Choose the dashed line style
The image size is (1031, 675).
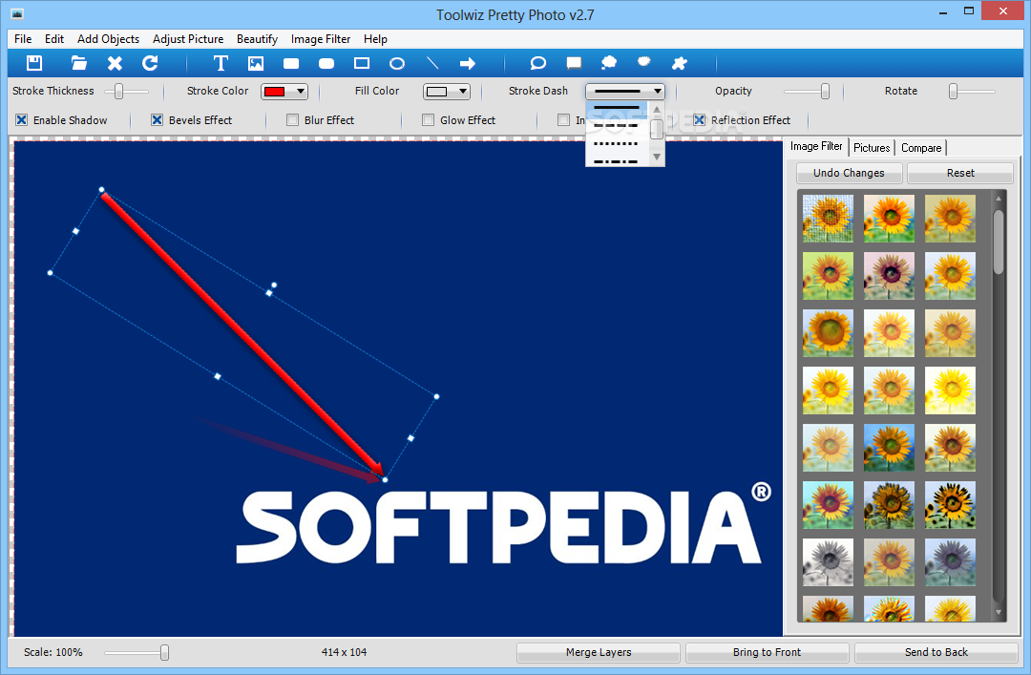click(x=616, y=125)
